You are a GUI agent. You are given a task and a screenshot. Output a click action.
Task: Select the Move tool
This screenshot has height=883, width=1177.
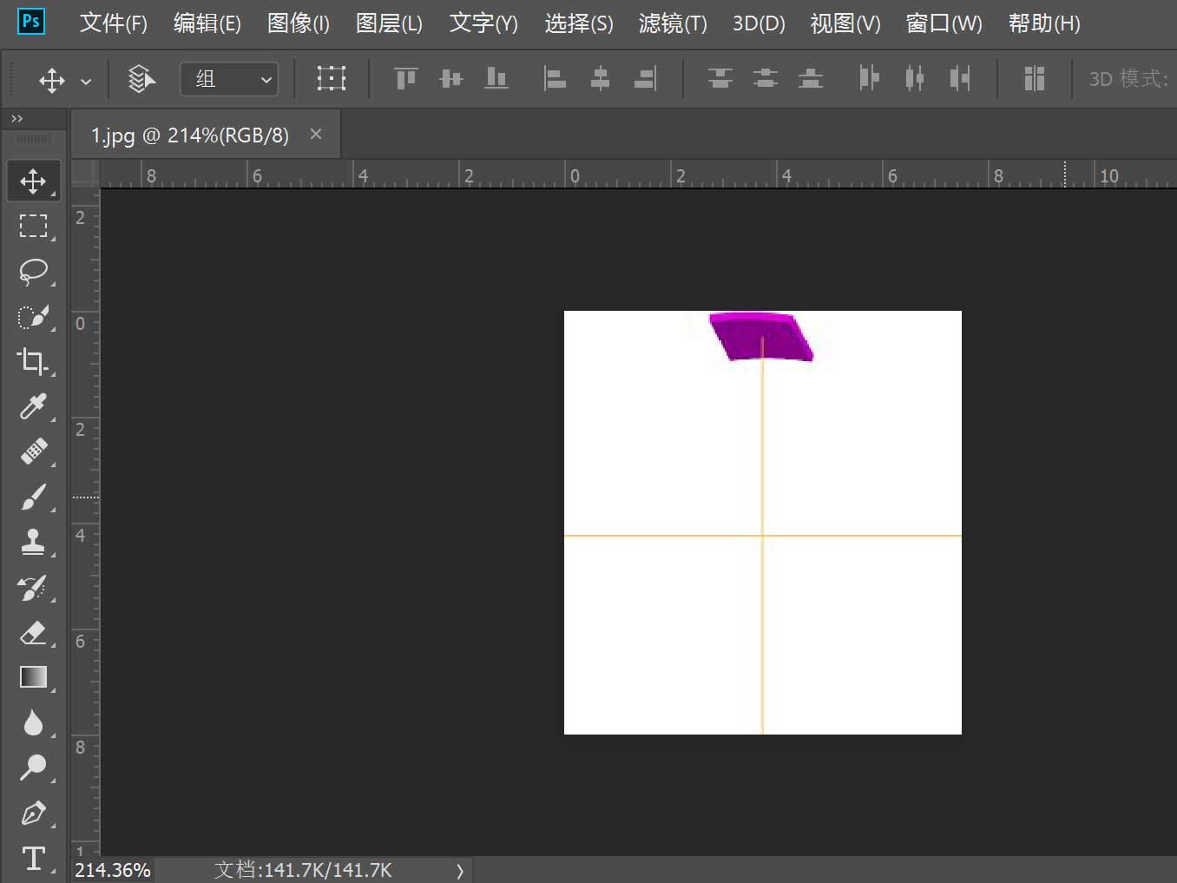[x=33, y=181]
